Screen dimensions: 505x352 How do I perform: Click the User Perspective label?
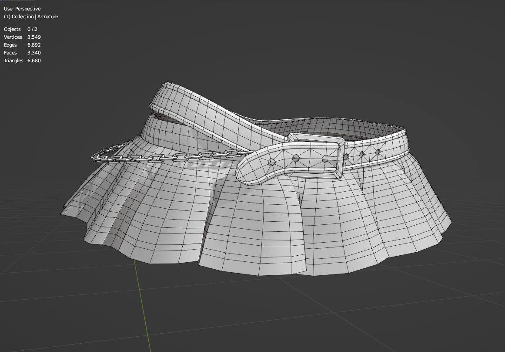[22, 8]
